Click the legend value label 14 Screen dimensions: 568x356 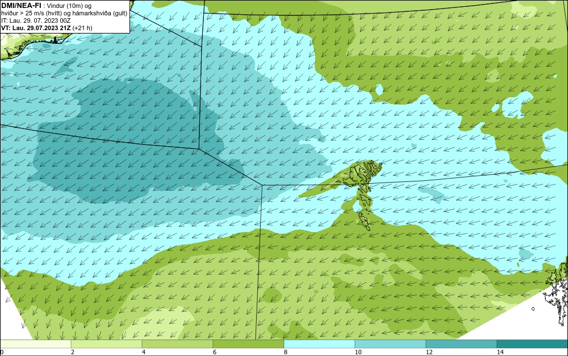coord(500,352)
